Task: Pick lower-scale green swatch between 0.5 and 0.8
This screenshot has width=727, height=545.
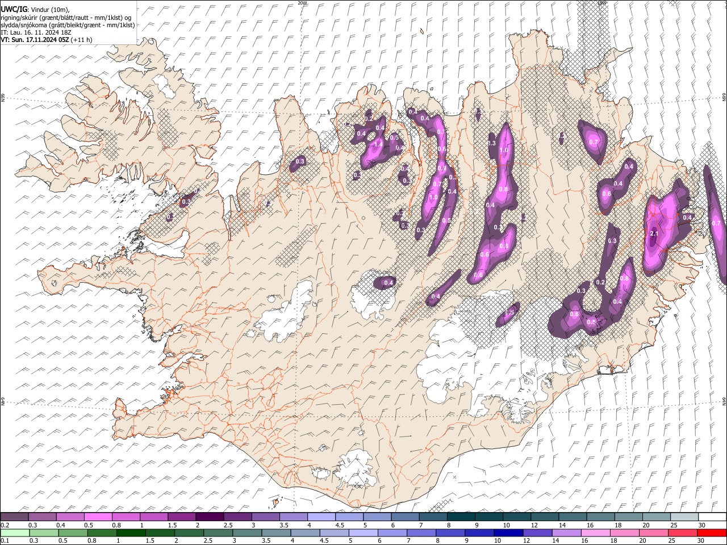Action: point(73,533)
